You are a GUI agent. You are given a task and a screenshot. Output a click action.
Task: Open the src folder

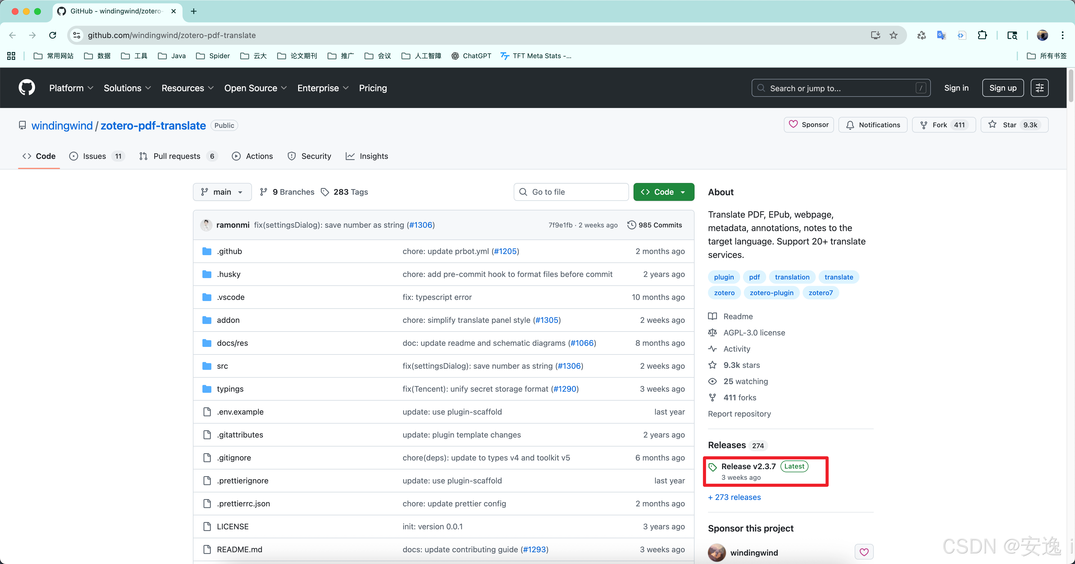[x=223, y=366]
